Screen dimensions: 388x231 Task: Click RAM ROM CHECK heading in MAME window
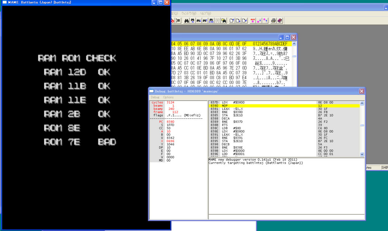[x=77, y=58]
